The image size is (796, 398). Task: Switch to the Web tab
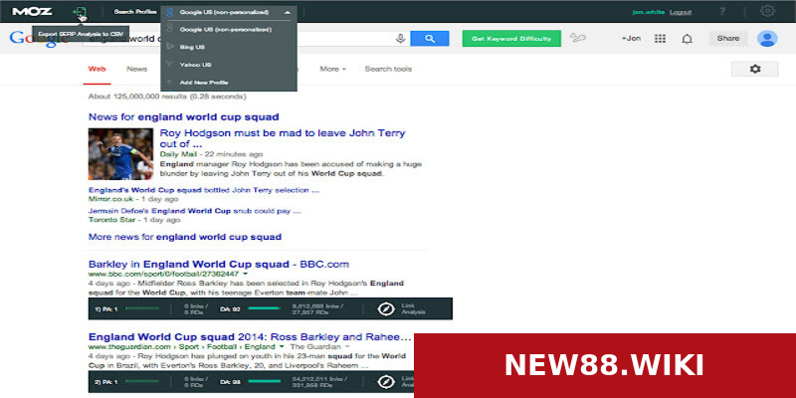[97, 69]
